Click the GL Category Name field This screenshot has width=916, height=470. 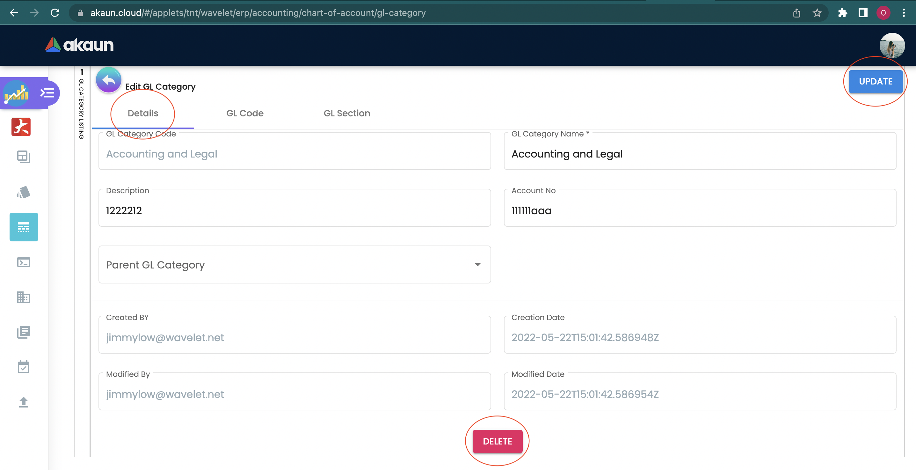(x=700, y=154)
